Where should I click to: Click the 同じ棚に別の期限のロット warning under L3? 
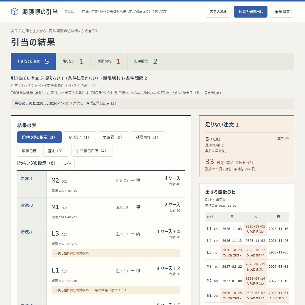coord(116,253)
